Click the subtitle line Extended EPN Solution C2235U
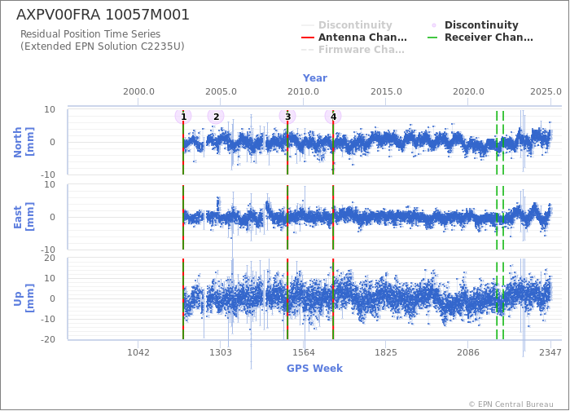Image resolution: width=570 pixels, height=411 pixels. point(102,46)
